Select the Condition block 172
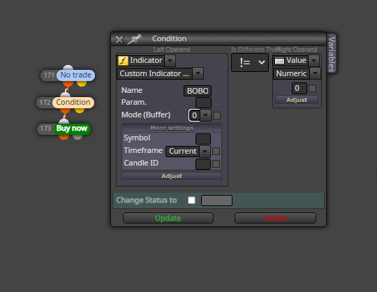Screen dimensions: 377x292 73,102
